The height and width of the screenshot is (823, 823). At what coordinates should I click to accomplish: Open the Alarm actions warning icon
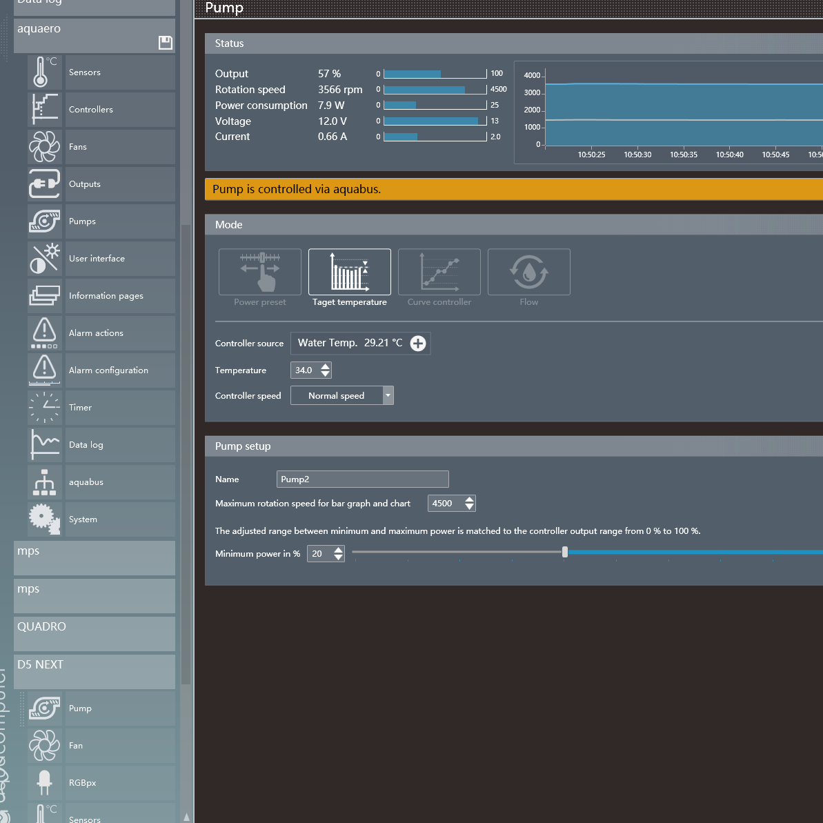[x=45, y=333]
